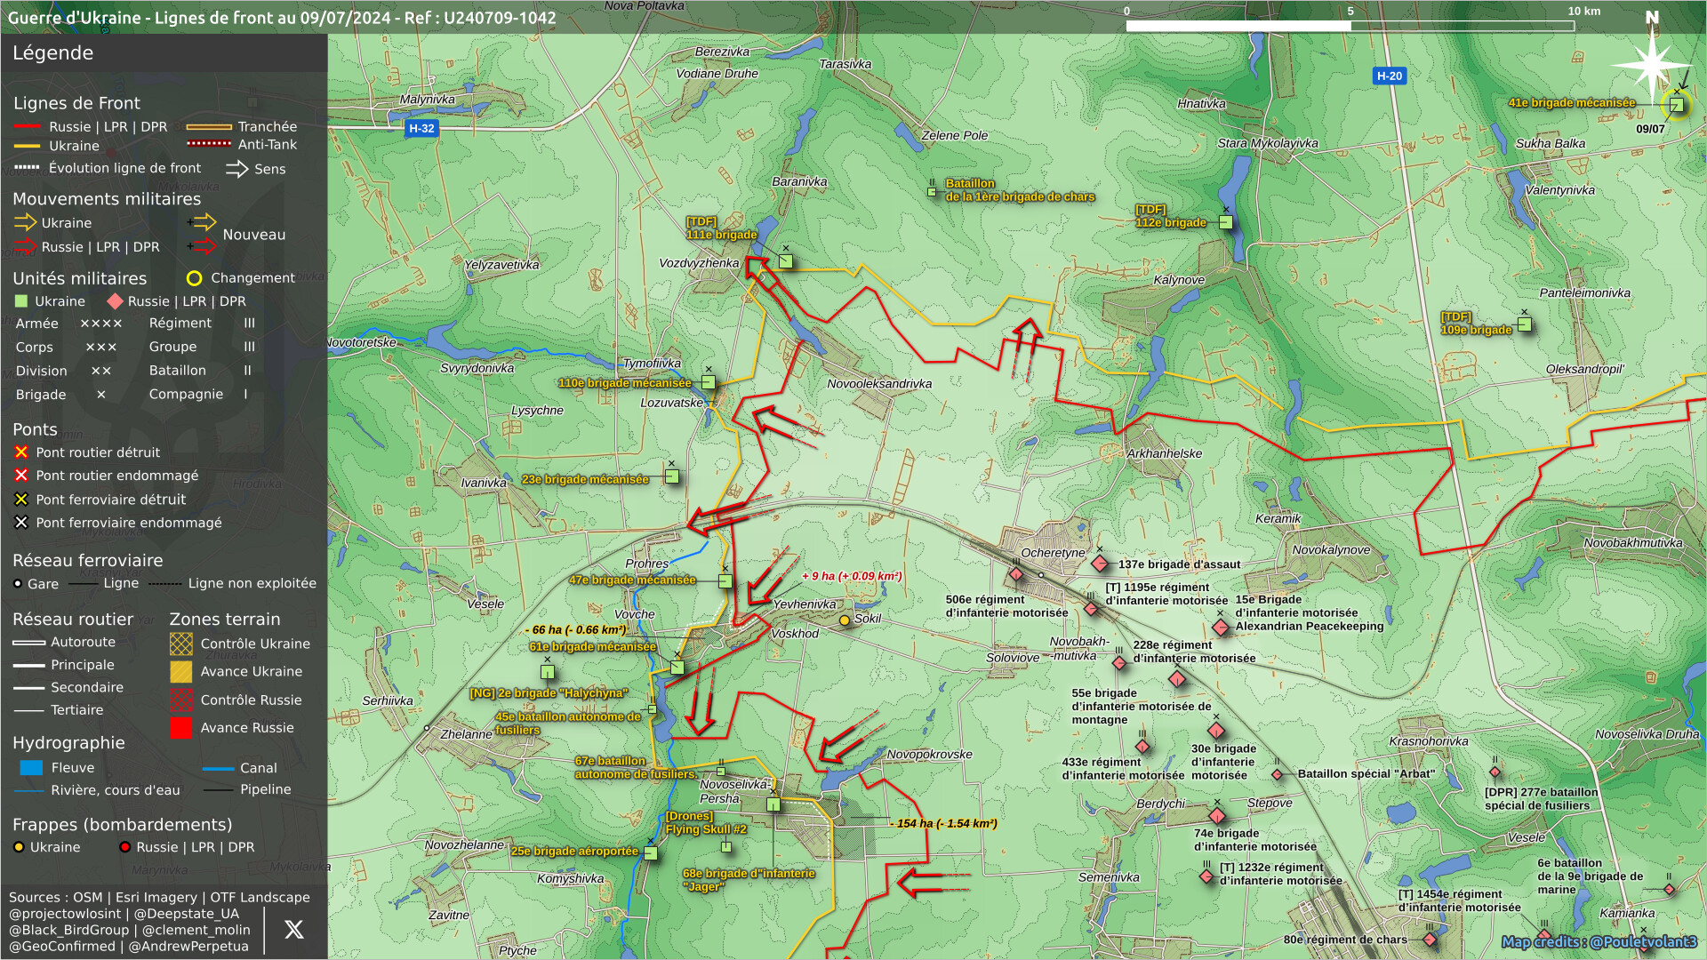Click the scale bar at 5 km
Screen dimensions: 1707x960
click(1350, 26)
